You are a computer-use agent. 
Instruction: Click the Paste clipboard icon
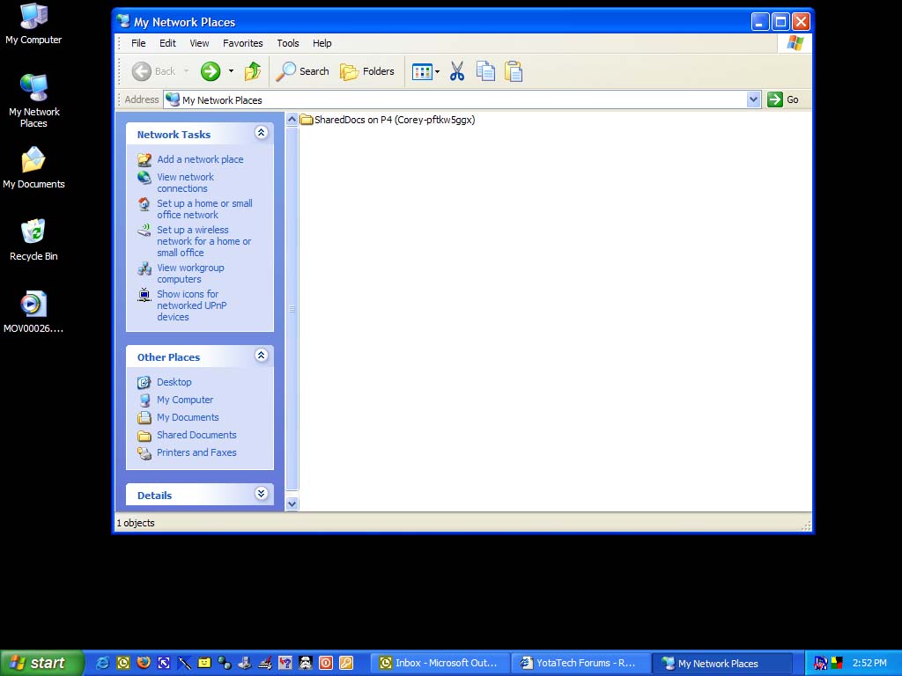pyautogui.click(x=514, y=71)
